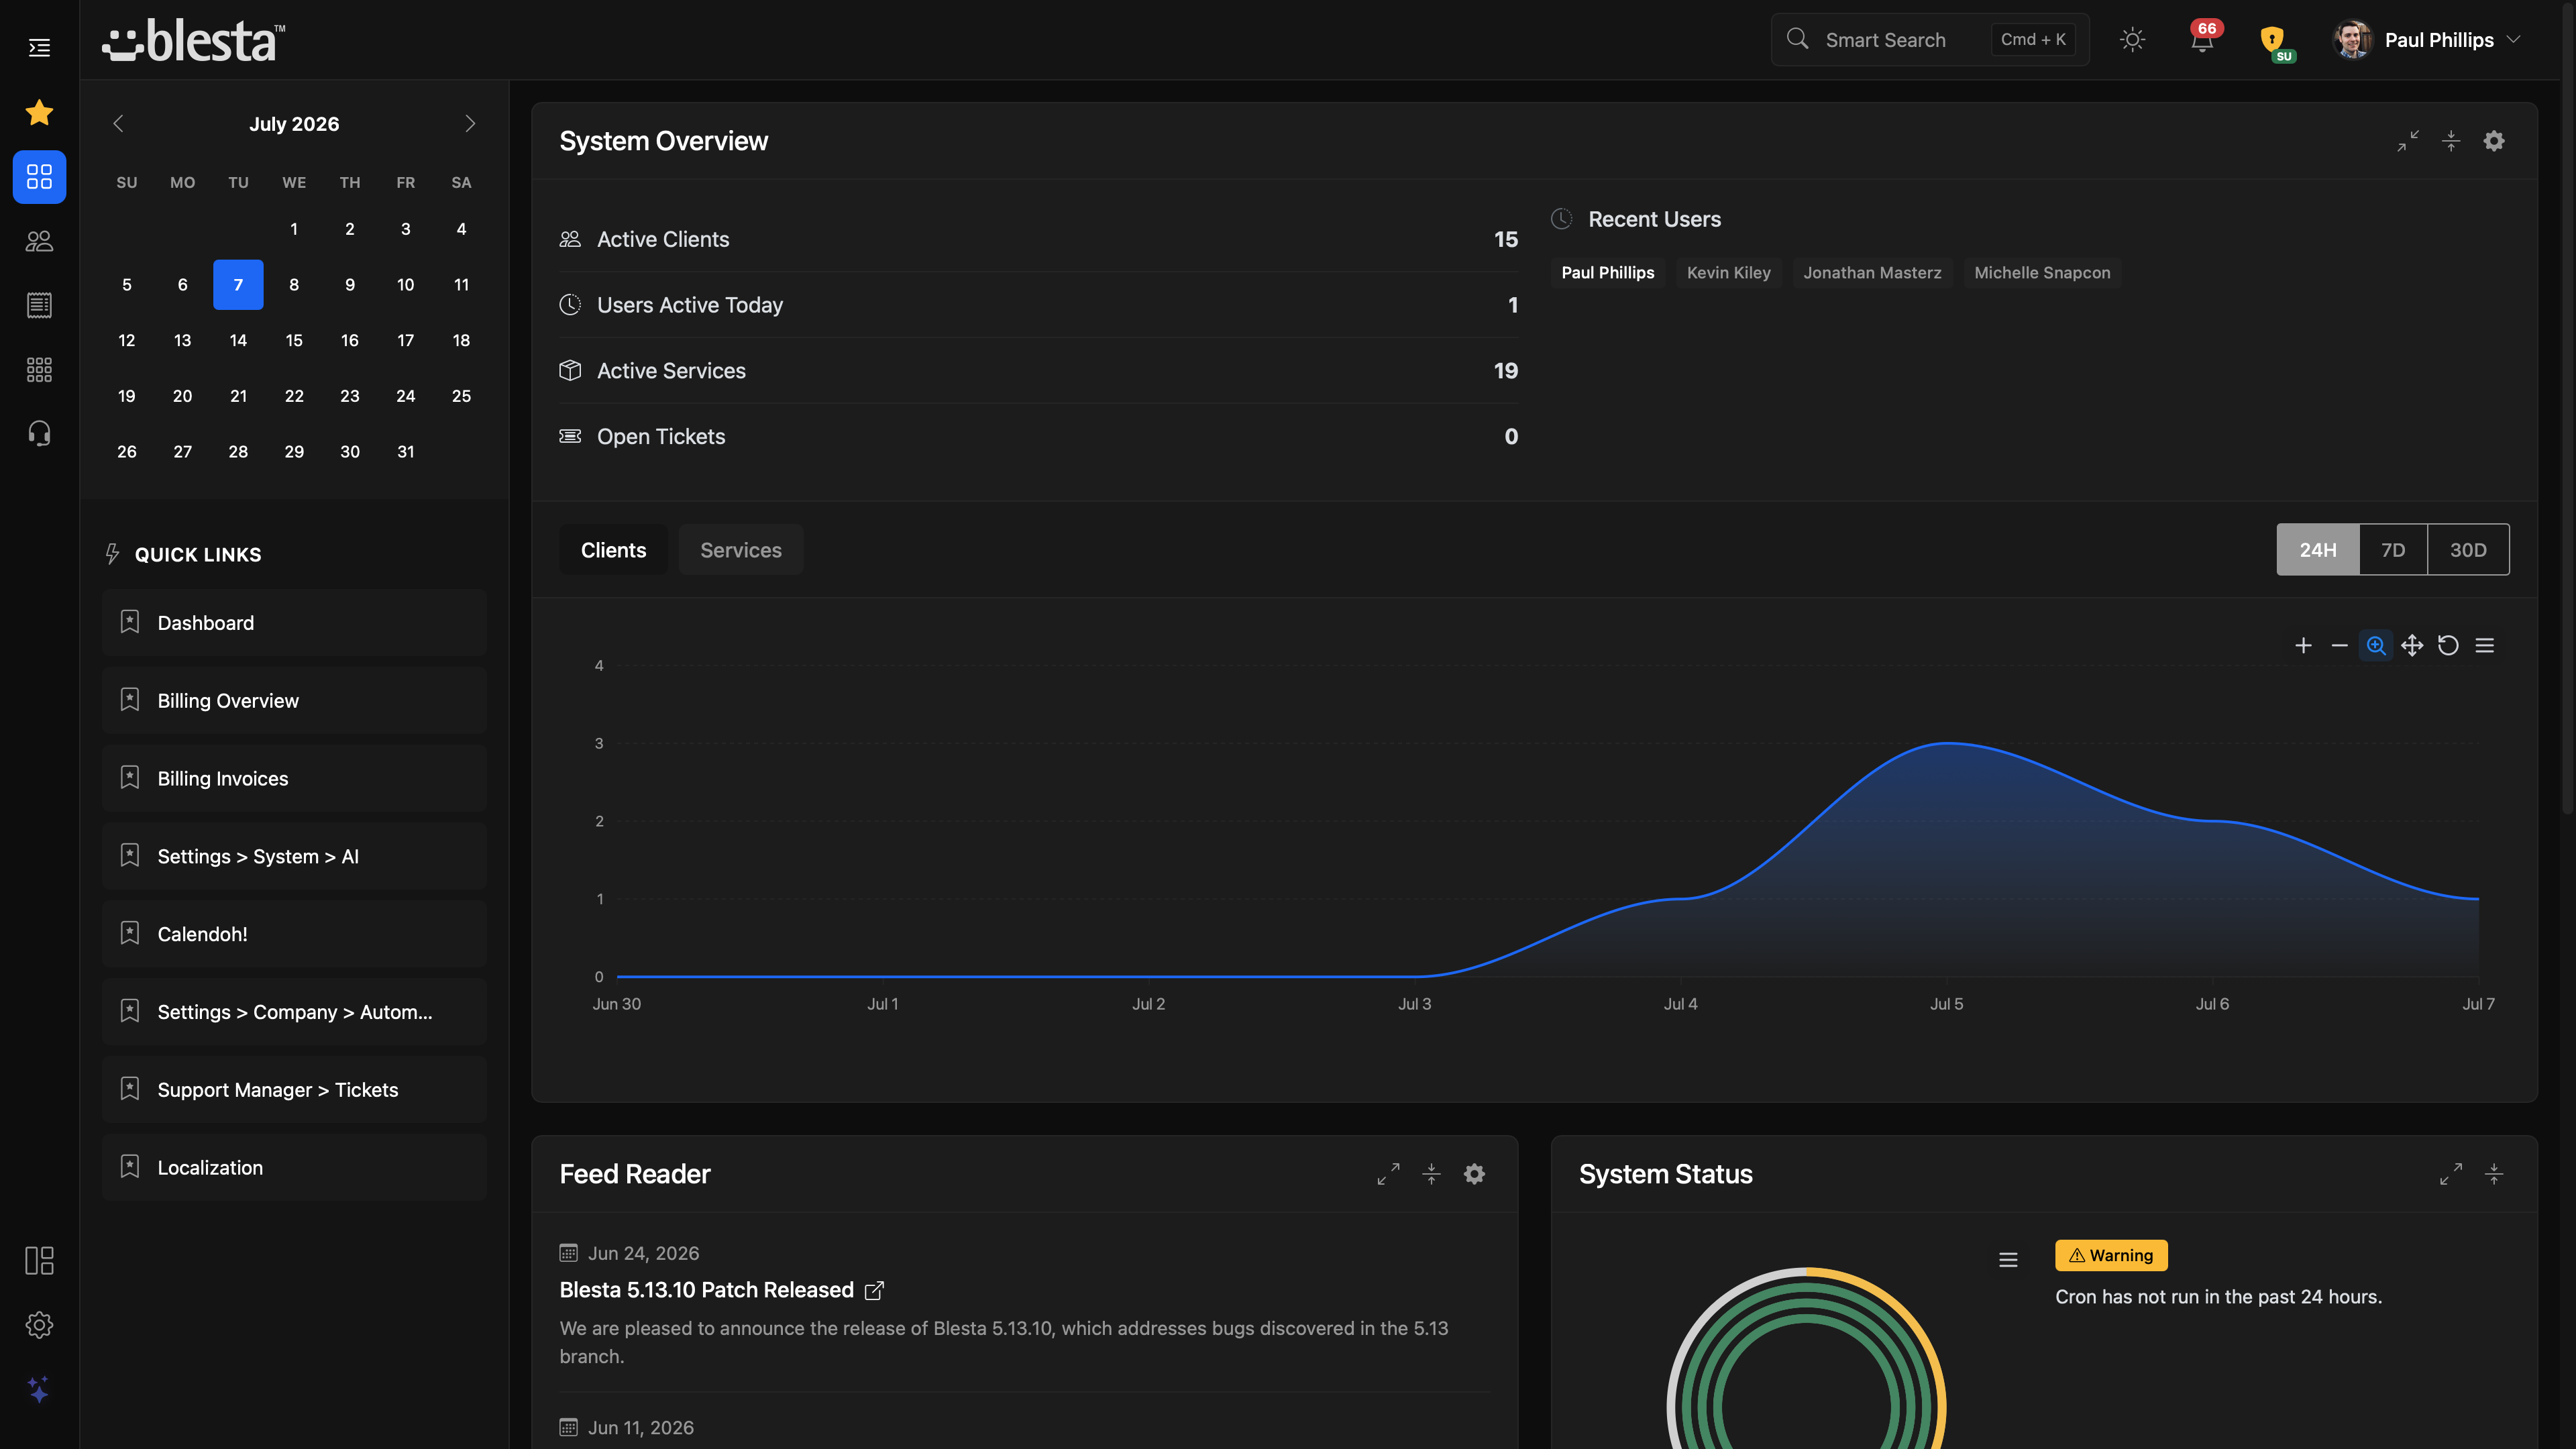2576x1449 pixels.
Task: Expand the Feed Reader widget
Action: [x=1388, y=1174]
